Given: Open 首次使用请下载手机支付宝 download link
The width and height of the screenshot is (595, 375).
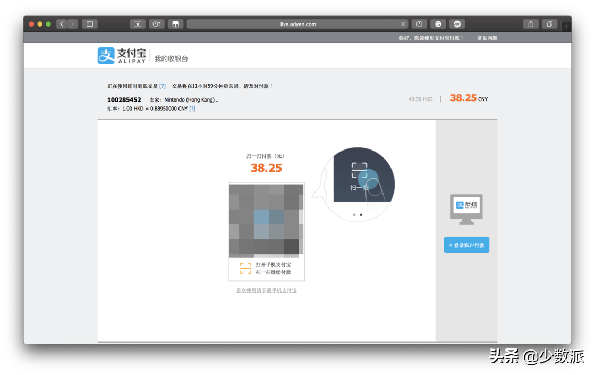Looking at the screenshot, I should (267, 290).
